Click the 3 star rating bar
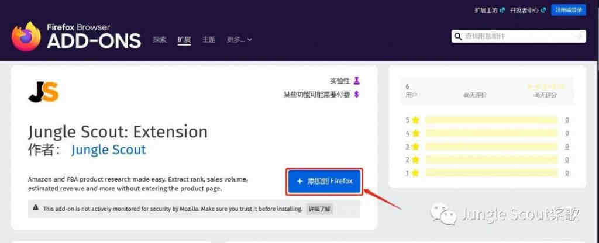 pyautogui.click(x=491, y=147)
